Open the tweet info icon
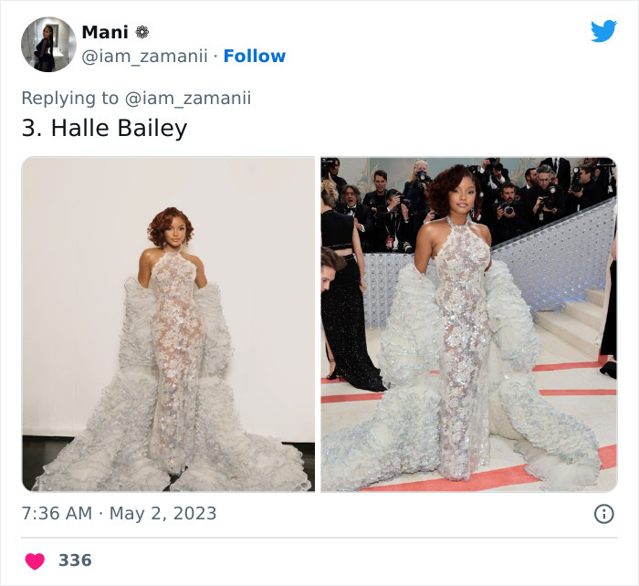639x586 pixels. (x=603, y=514)
